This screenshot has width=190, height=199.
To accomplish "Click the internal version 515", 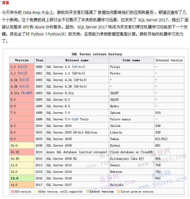I will (x=158, y=113).
